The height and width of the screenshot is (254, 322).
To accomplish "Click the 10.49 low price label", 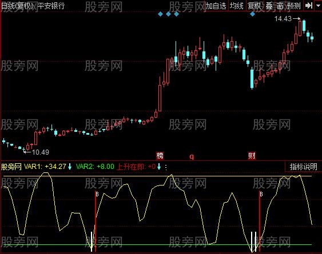I will tap(41, 152).
